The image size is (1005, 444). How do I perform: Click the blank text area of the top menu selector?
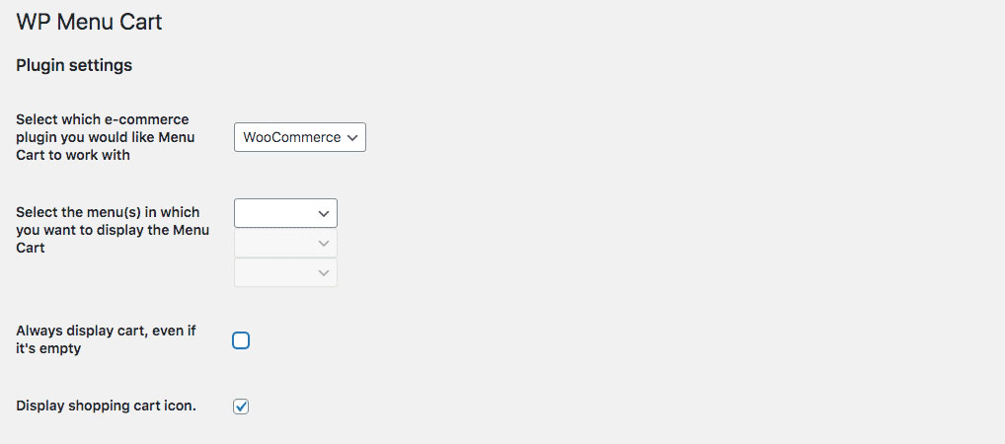pos(273,213)
